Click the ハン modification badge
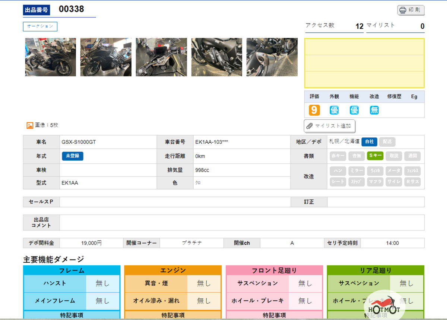The width and height of the screenshot is (447, 320). 338,171
